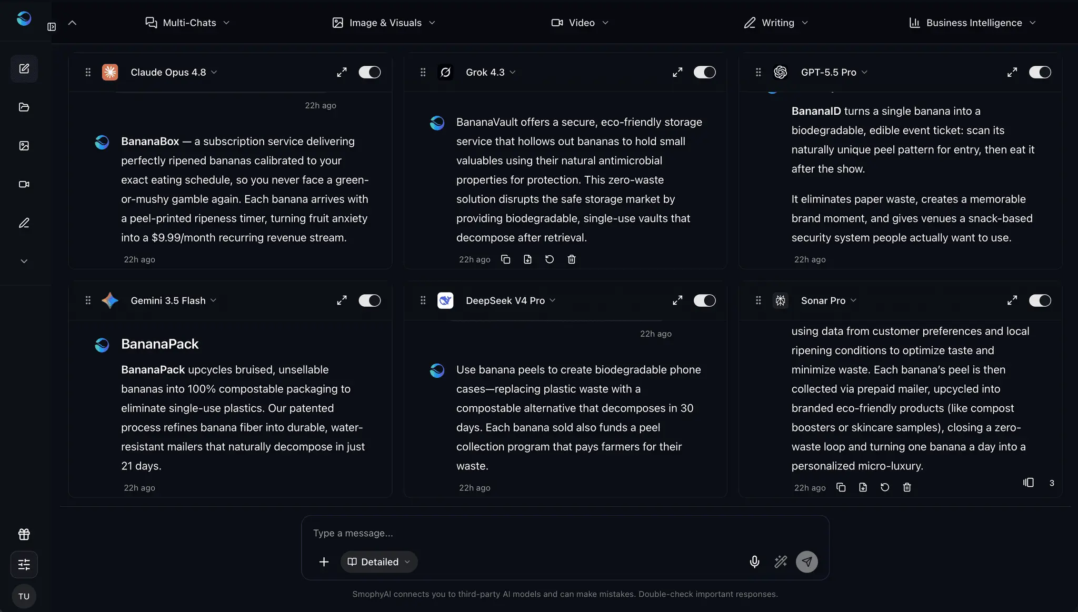
Task: Click the Gemini 3.5 Flash drag handle
Action: tap(88, 300)
